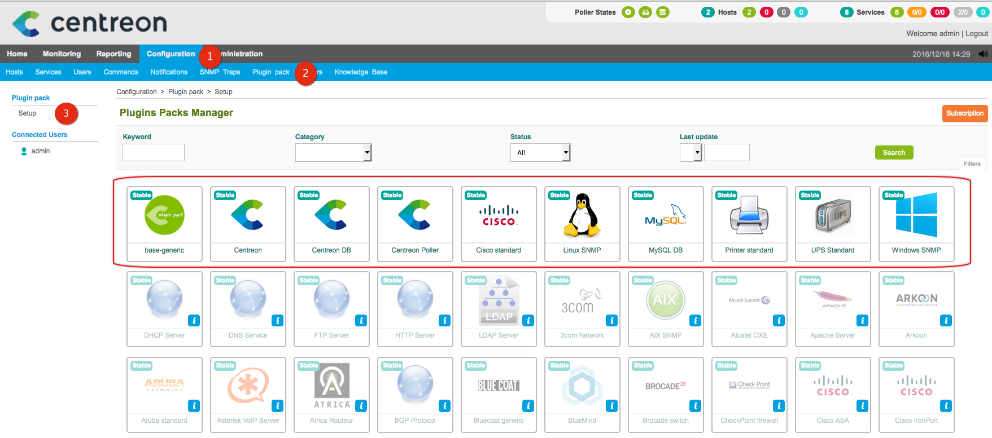
Task: Click the poller database status icon
Action: 663,12
